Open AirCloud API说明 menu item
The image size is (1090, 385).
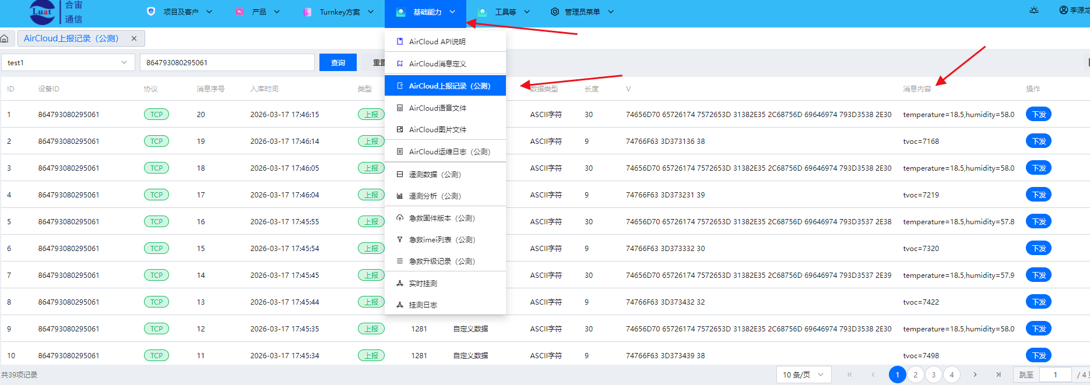point(445,41)
